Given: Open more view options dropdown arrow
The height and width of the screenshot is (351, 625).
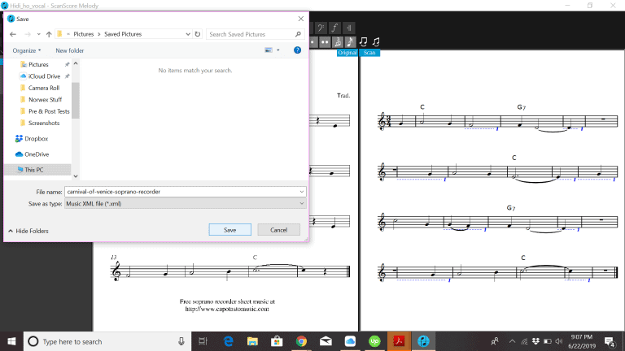Looking at the screenshot, I should click(278, 50).
